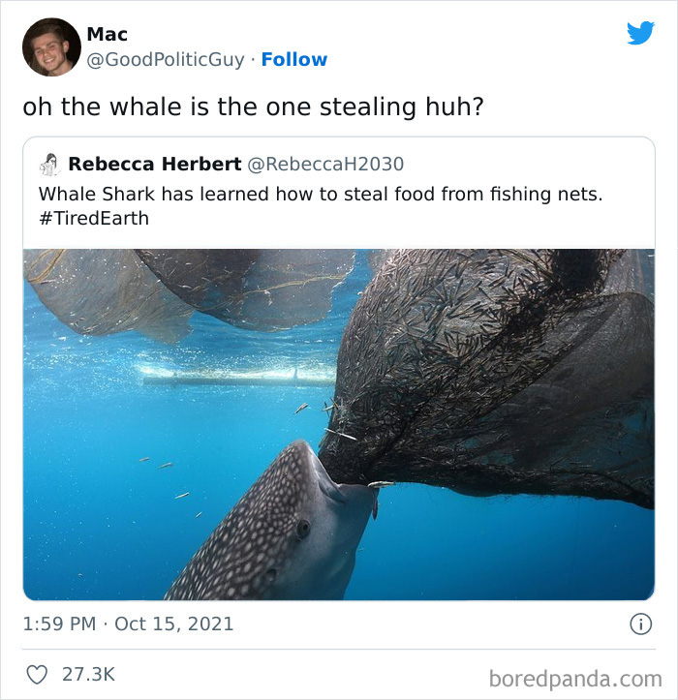This screenshot has height=700, width=678.
Task: Open the tweet info circle icon
Action: coord(640,624)
